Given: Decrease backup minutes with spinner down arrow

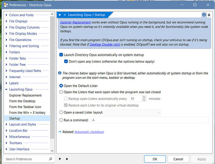Looking at the screenshot, I should click(x=144, y=100).
